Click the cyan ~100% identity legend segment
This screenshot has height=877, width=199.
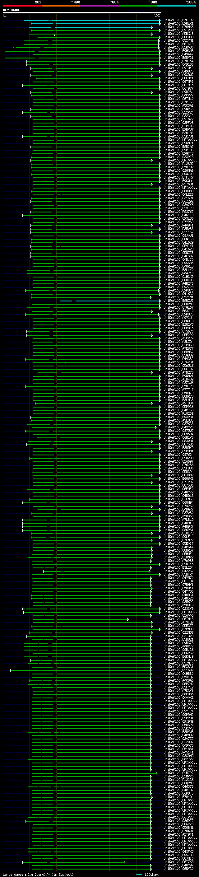click(x=177, y=6)
